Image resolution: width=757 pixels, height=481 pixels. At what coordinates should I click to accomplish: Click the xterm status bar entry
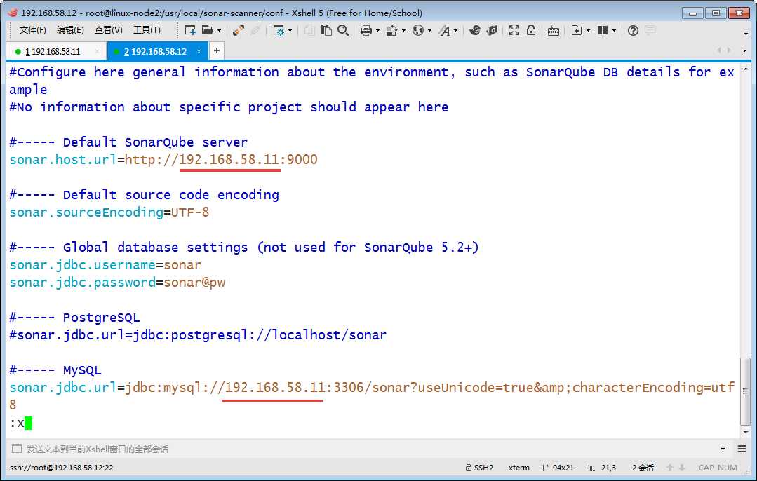[518, 468]
